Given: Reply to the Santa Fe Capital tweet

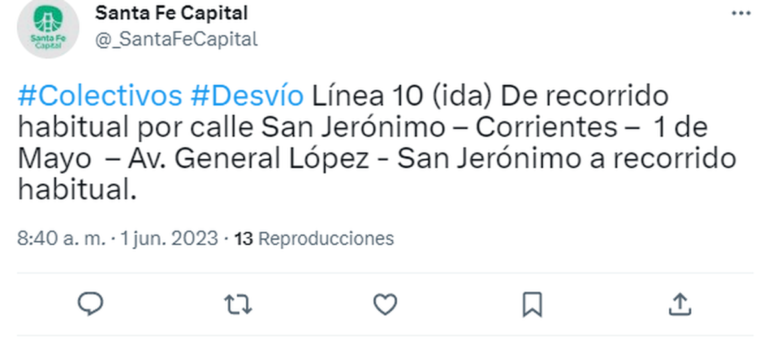Looking at the screenshot, I should tap(90, 304).
